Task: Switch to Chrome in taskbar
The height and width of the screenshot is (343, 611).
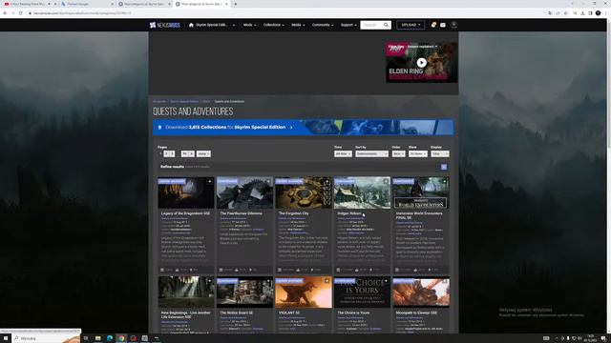Action: click(x=121, y=338)
